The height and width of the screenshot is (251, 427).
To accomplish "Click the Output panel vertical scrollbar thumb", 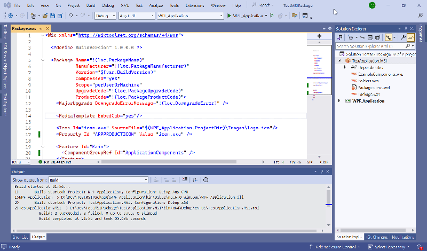I will [328, 196].
